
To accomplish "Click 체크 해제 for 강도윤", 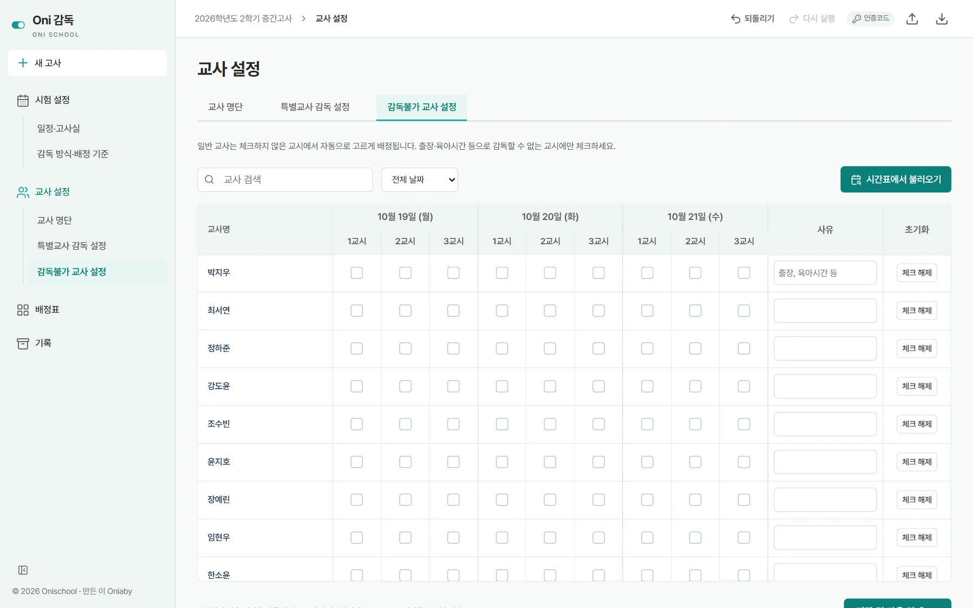I will point(917,386).
